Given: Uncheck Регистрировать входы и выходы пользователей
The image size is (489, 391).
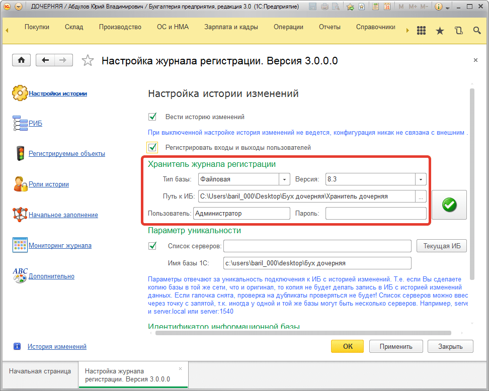Looking at the screenshot, I should (x=153, y=147).
